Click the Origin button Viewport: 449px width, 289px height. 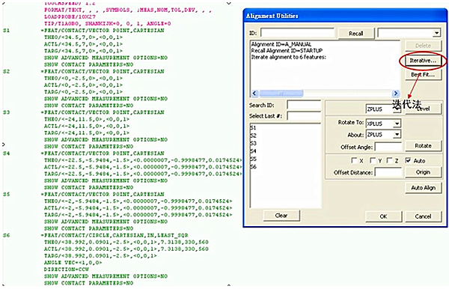click(x=423, y=172)
